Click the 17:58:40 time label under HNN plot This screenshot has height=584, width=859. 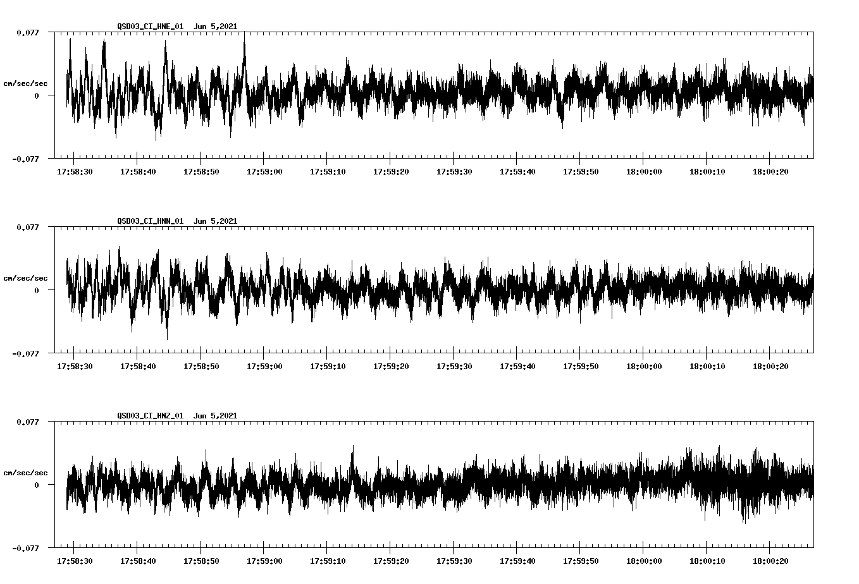coord(138,367)
